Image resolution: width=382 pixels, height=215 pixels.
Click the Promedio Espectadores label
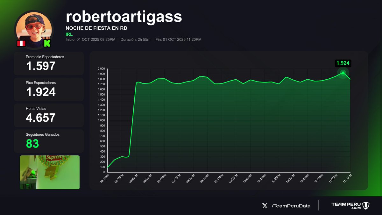[45, 57]
